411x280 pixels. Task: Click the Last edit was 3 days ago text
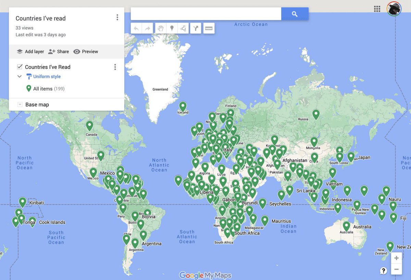pos(41,35)
